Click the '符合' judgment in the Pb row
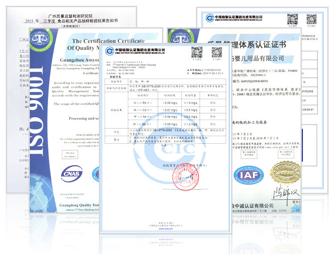 click(x=213, y=103)
